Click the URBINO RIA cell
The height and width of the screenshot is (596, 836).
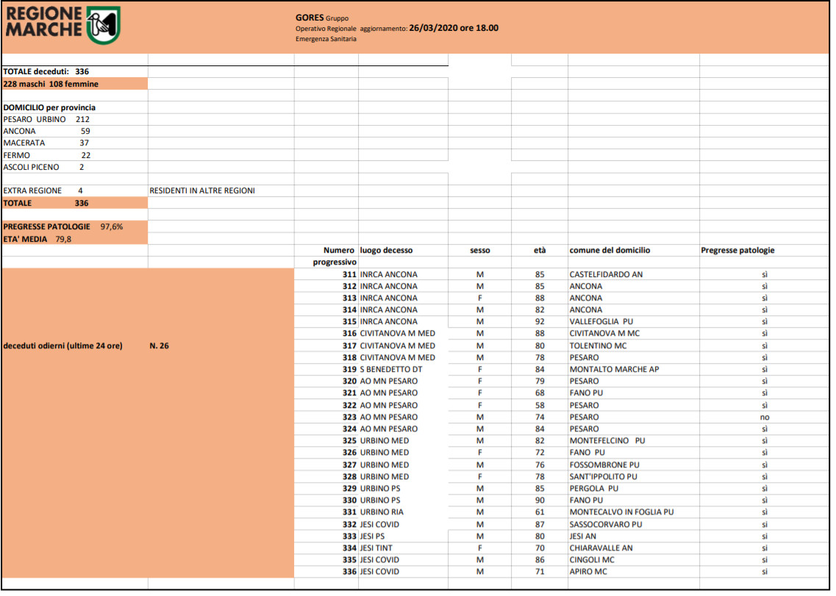(x=382, y=511)
